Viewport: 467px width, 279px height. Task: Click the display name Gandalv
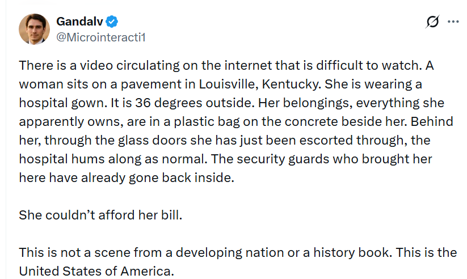(80, 22)
